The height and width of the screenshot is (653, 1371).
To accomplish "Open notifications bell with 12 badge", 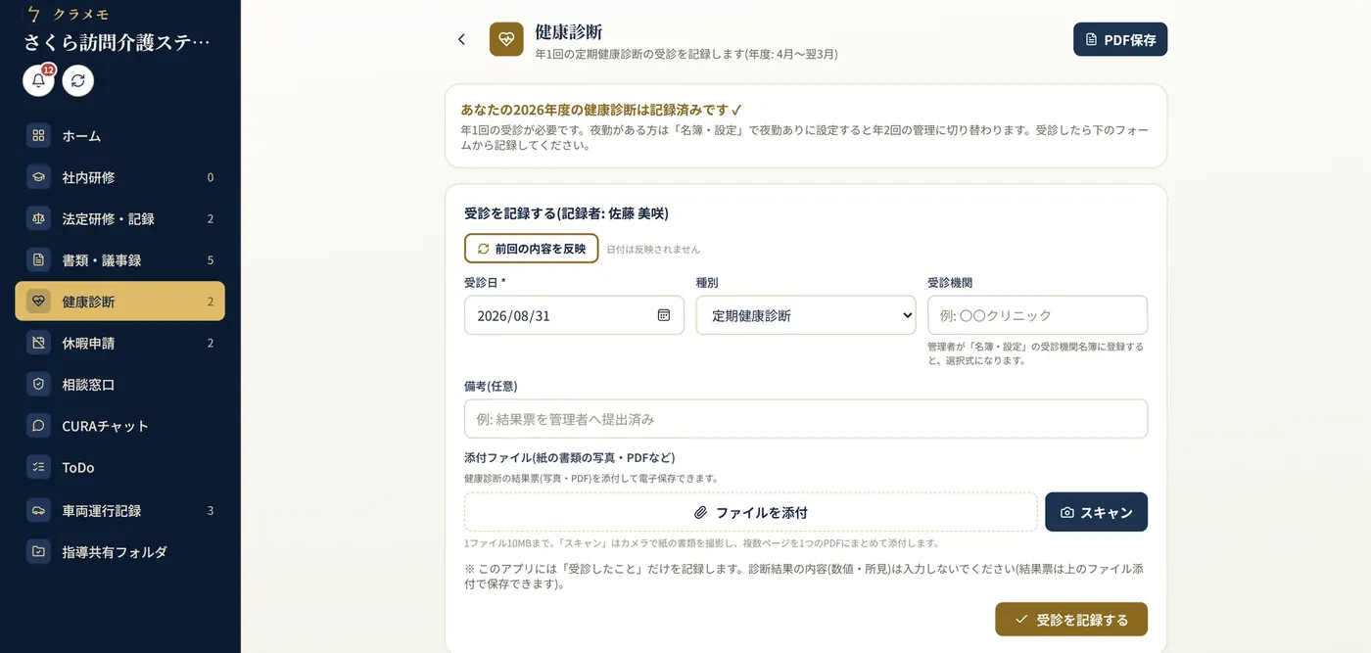I will click(39, 80).
